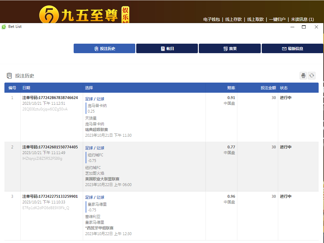Click the clipboard icon beside 投注历史 heading

pos(9,76)
